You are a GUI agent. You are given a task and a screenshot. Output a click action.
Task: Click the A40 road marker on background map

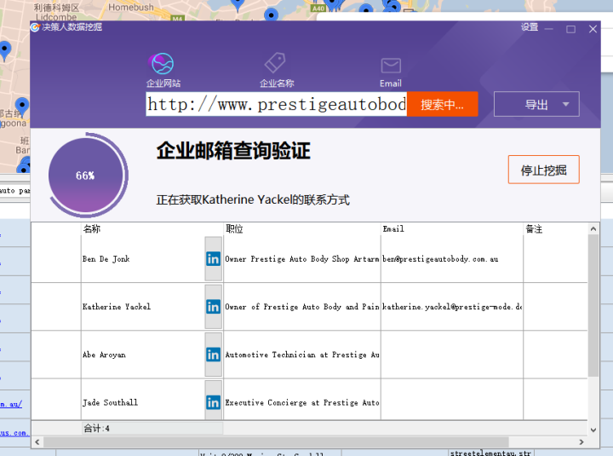318,8
